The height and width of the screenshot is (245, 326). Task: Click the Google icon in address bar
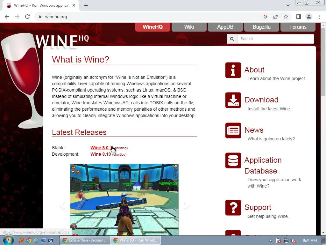coord(265,17)
